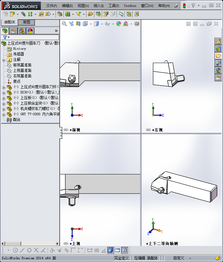Click the Reference Geometry icon
This screenshot has height=262, width=223.
(x=79, y=14)
